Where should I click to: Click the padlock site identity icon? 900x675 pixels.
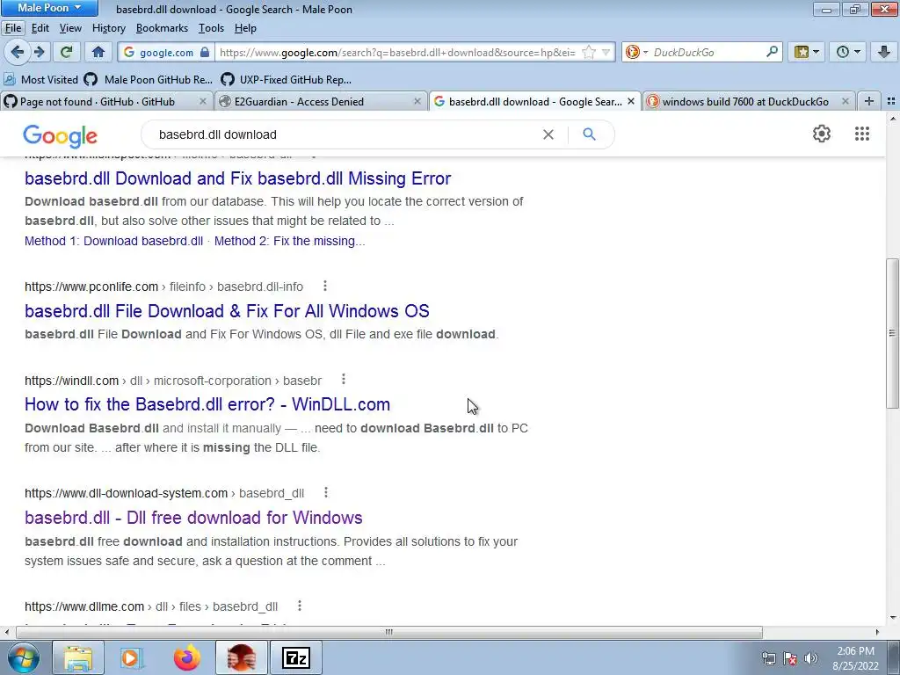pos(205,52)
